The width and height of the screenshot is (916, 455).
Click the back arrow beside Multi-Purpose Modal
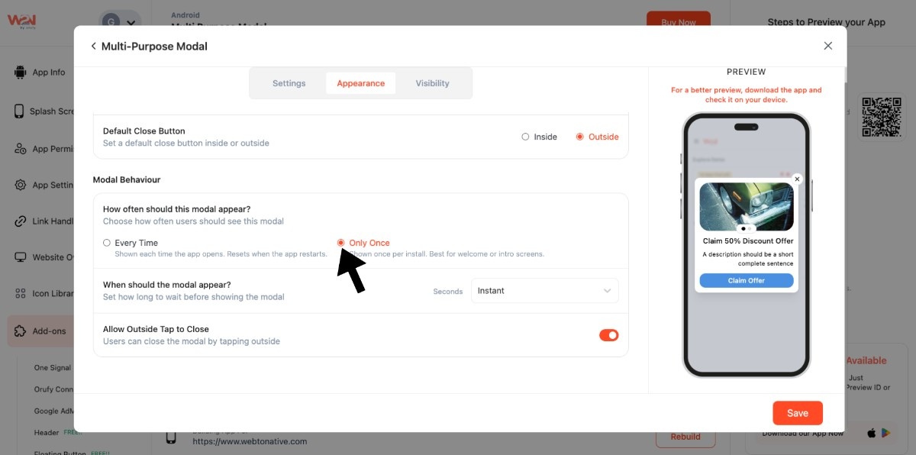pos(94,47)
